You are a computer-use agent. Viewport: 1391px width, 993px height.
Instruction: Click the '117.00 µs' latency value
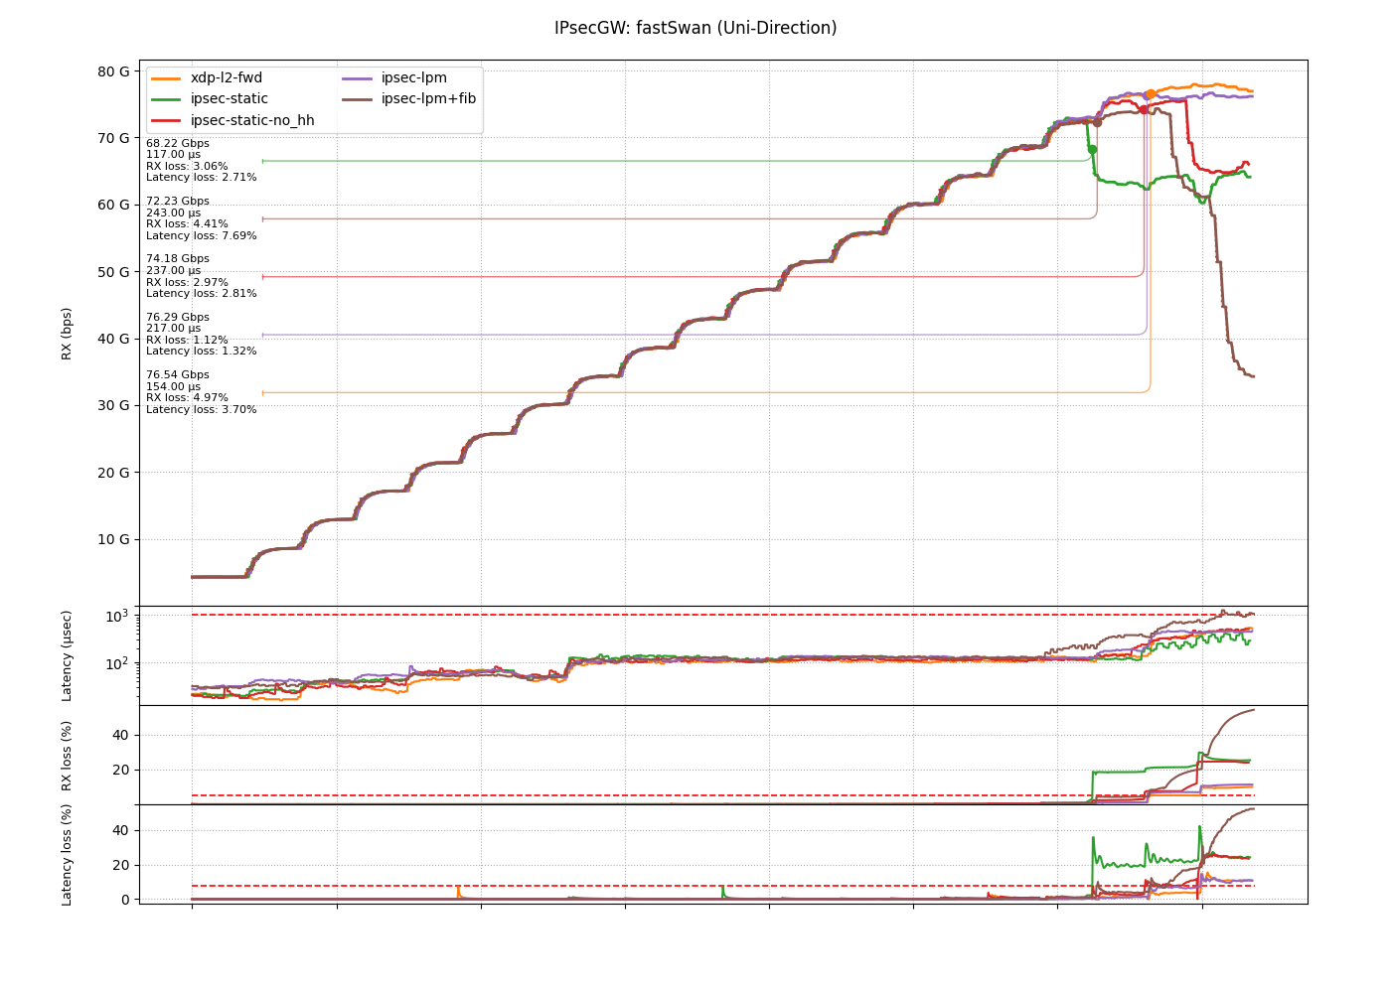174,155
